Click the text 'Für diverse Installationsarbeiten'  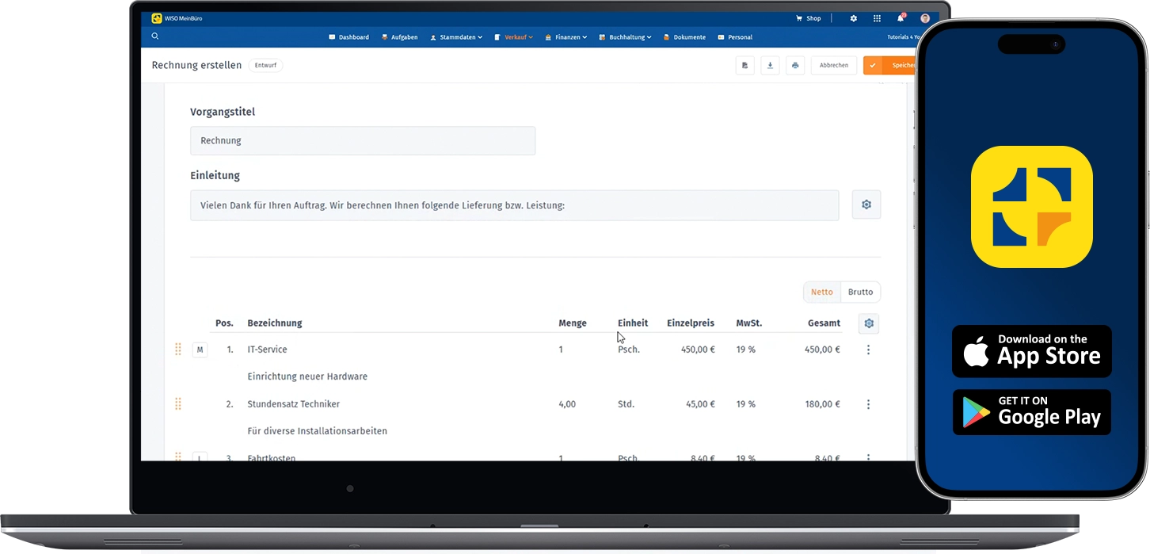[317, 431]
